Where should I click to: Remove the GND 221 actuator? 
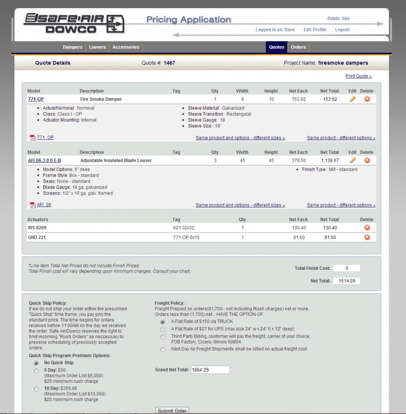(367, 237)
